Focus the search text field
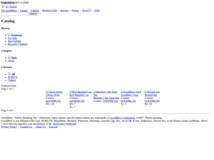 pos(15,14)
